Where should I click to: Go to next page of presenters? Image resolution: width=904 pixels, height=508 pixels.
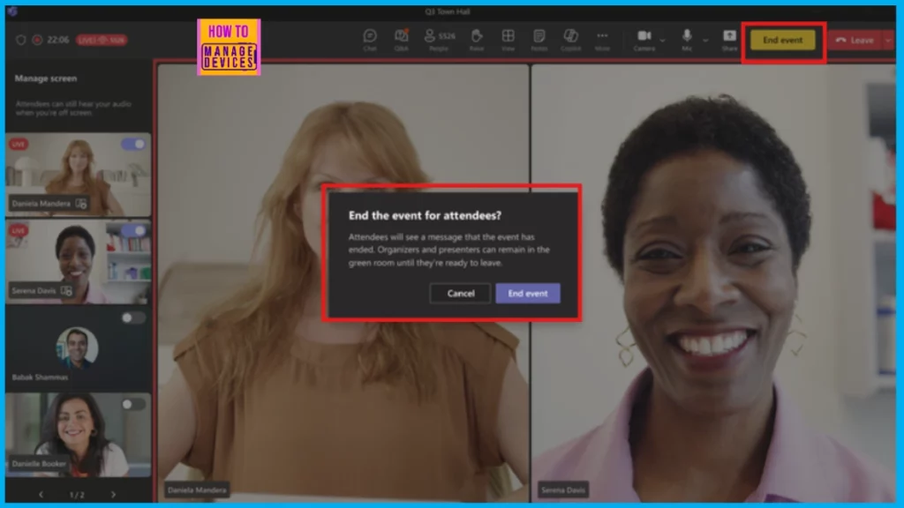[113, 494]
